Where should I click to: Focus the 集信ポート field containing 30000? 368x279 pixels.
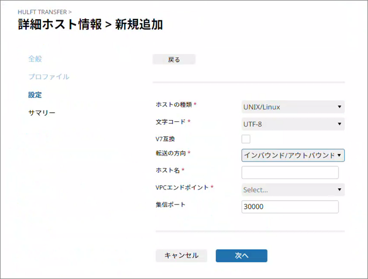pos(290,207)
